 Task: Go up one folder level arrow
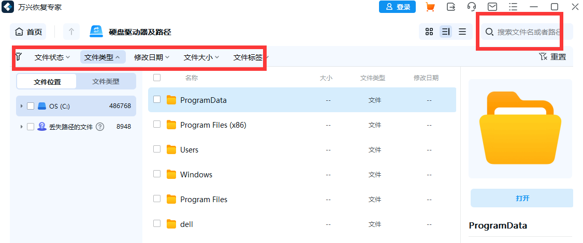(x=71, y=32)
